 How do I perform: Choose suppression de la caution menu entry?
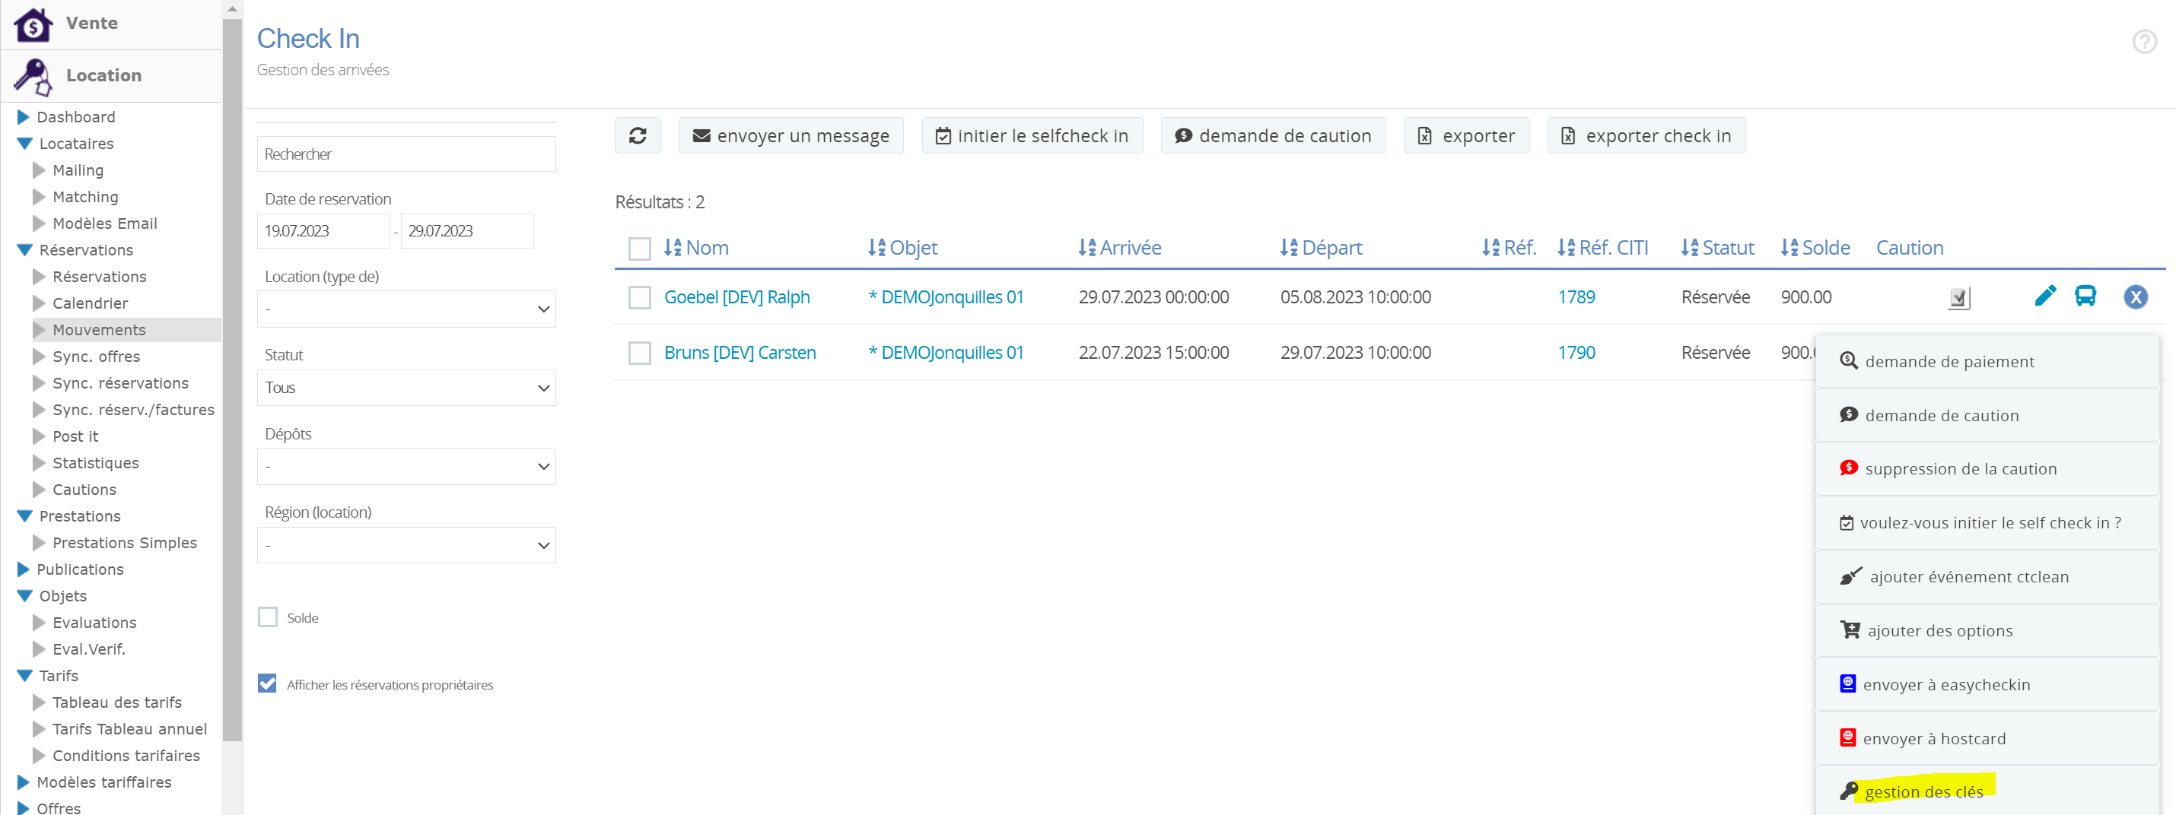point(1987,468)
